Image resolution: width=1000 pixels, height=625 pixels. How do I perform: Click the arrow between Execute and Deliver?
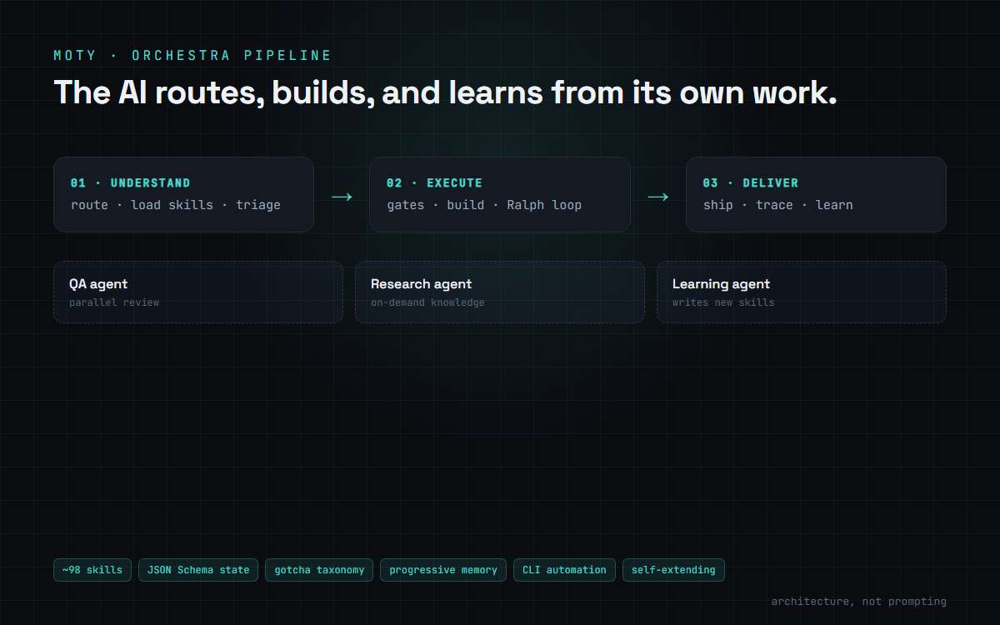click(x=658, y=197)
